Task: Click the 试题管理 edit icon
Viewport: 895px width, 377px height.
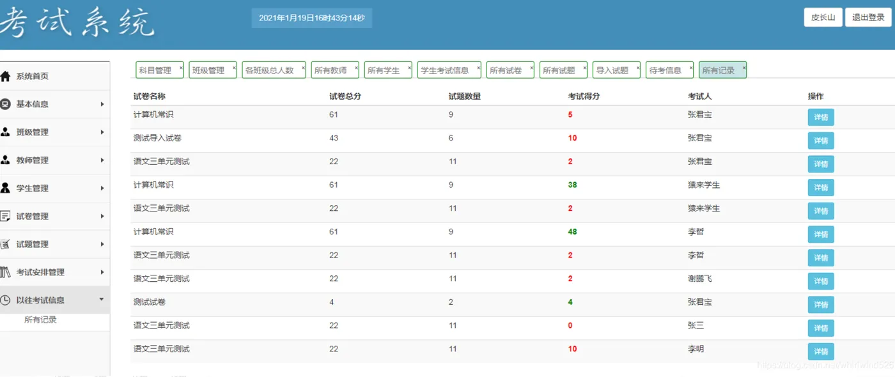Action: pyautogui.click(x=5, y=244)
